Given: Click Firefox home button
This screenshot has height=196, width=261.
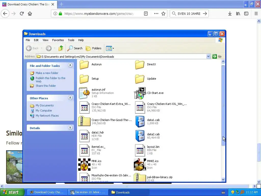Looking at the screenshot, I should (x=30, y=14).
